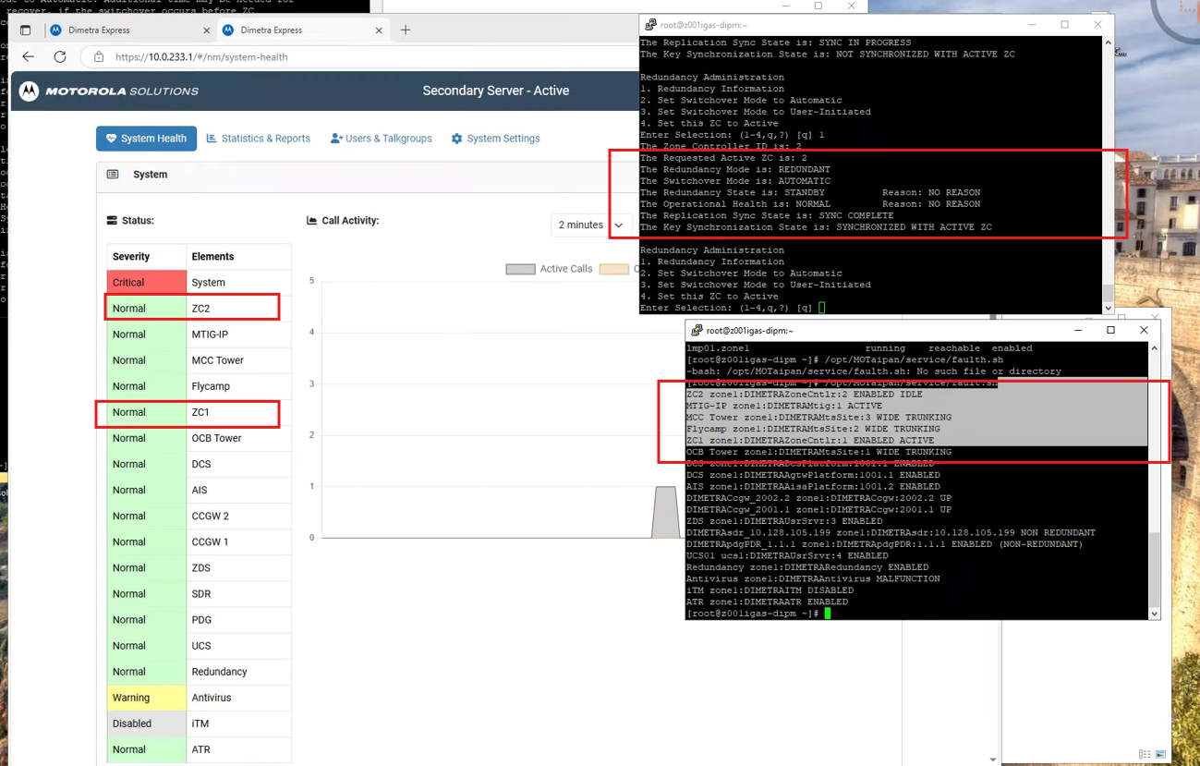
Task: Select the ZC2 element row
Action: pyautogui.click(x=200, y=309)
